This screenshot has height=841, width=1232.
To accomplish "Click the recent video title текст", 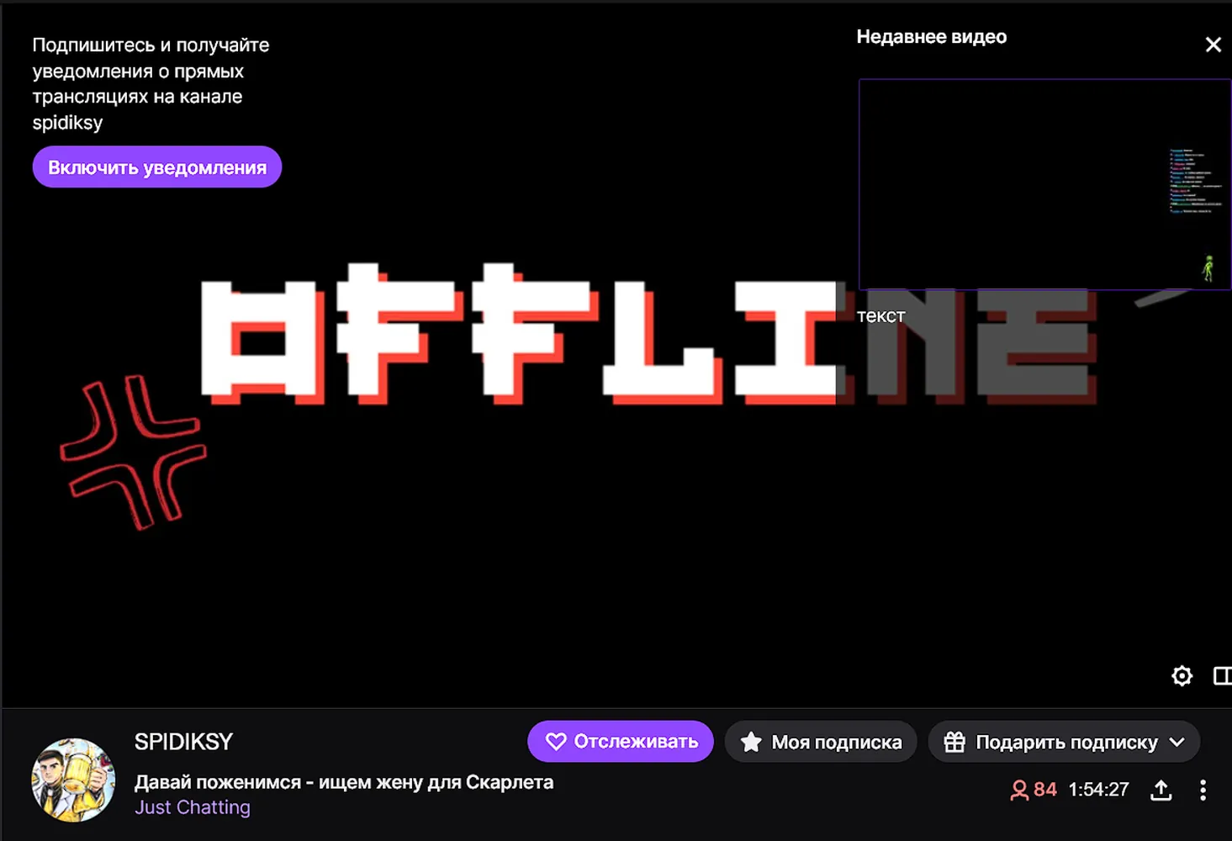I will (x=880, y=316).
